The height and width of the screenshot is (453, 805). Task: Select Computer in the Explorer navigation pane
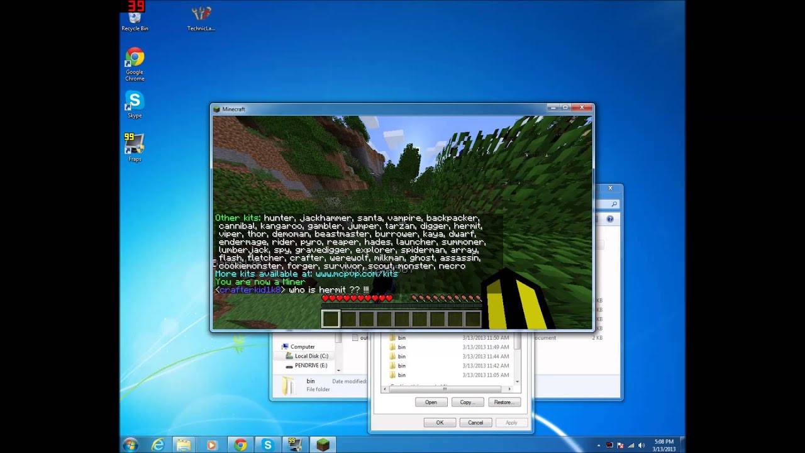[x=302, y=347]
